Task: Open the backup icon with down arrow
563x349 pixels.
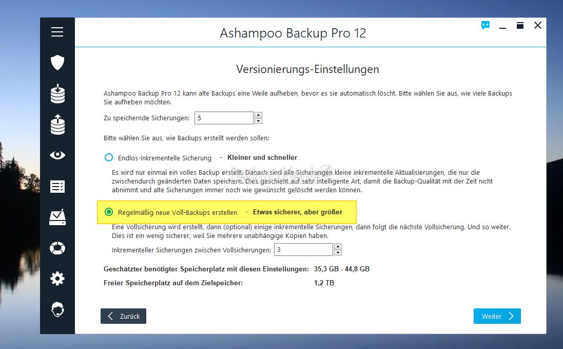Action: [57, 94]
